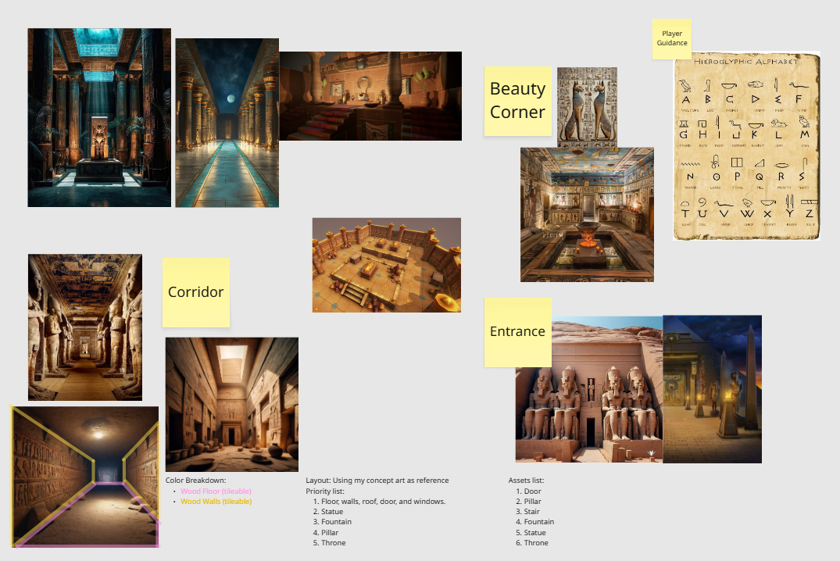This screenshot has width=840, height=561.
Task: Click the twin cat statues image
Action: pos(587,106)
